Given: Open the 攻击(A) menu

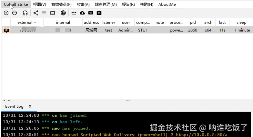Looking at the screenshot, I should pyautogui.click(x=83, y=5).
